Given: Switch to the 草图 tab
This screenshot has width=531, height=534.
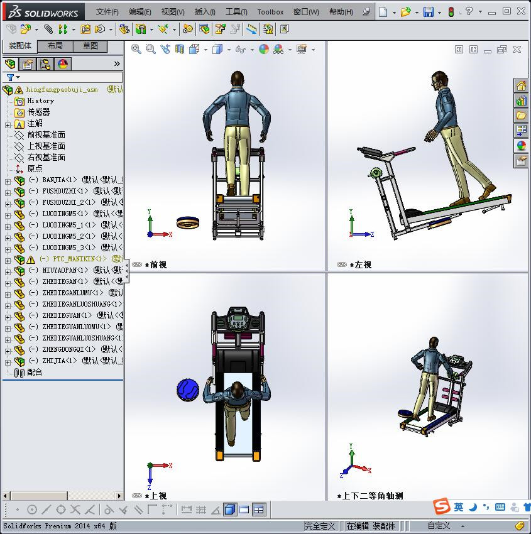Looking at the screenshot, I should point(90,46).
